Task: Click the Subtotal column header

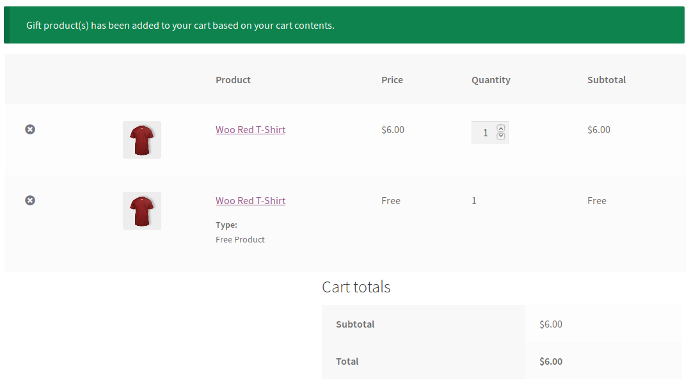Action: pyautogui.click(x=607, y=80)
